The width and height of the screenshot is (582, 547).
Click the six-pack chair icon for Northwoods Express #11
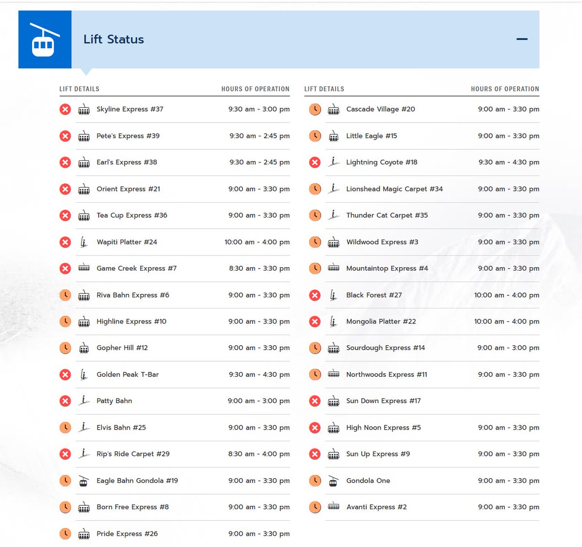[334, 374]
